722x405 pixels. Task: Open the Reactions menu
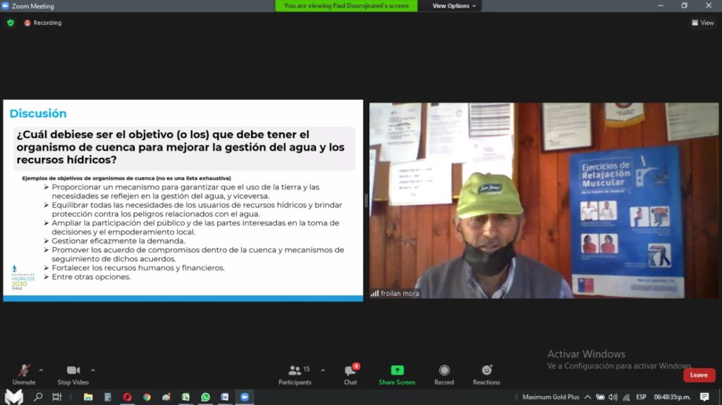tap(487, 374)
